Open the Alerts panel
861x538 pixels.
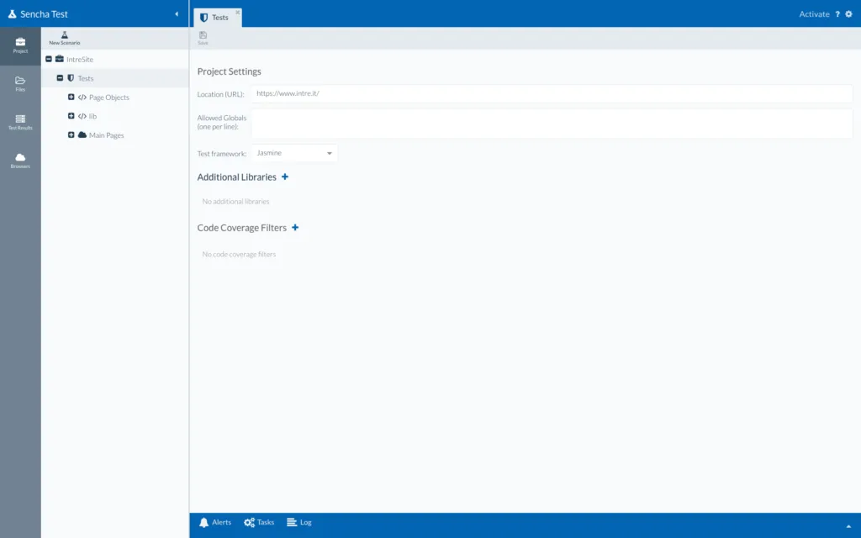pyautogui.click(x=214, y=523)
